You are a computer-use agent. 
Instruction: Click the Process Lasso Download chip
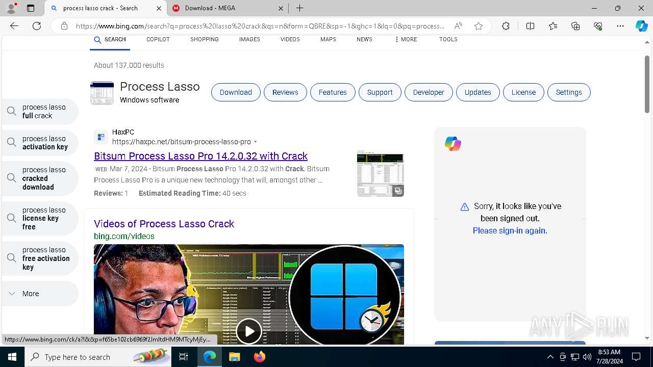tap(236, 92)
